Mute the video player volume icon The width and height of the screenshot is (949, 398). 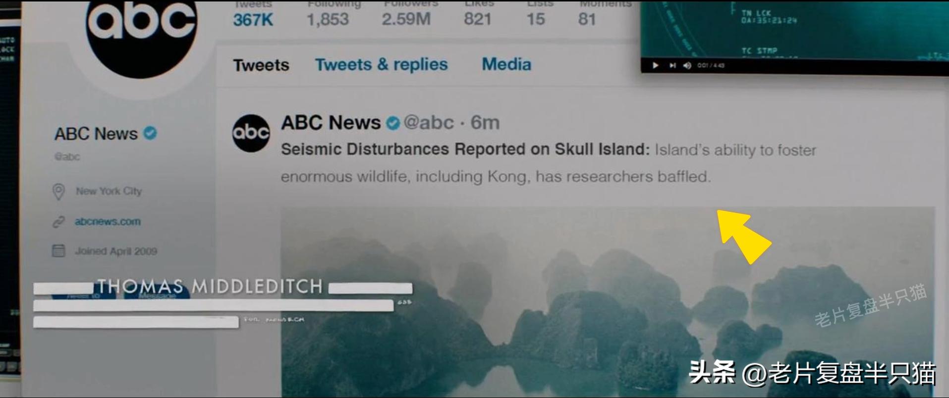coord(687,65)
